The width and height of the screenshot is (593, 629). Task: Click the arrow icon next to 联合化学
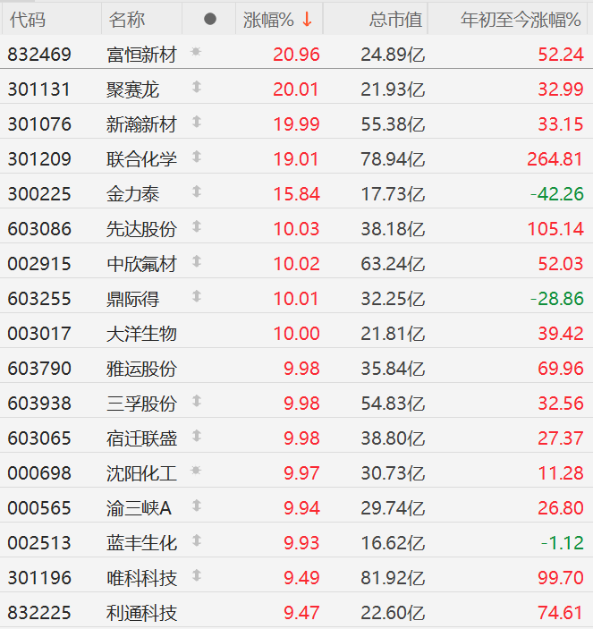(196, 157)
